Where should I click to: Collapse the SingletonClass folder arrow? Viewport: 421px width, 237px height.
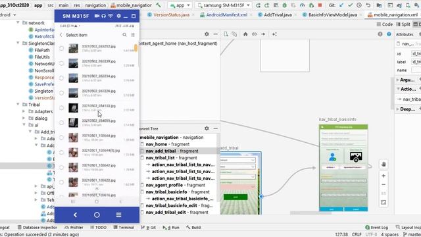click(x=18, y=43)
